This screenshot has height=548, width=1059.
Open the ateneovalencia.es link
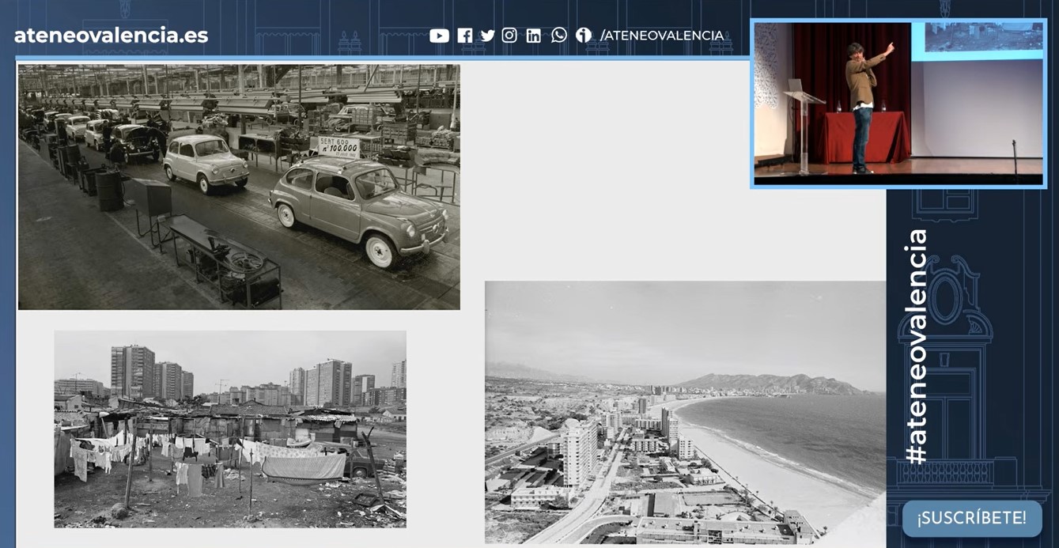coord(112,35)
